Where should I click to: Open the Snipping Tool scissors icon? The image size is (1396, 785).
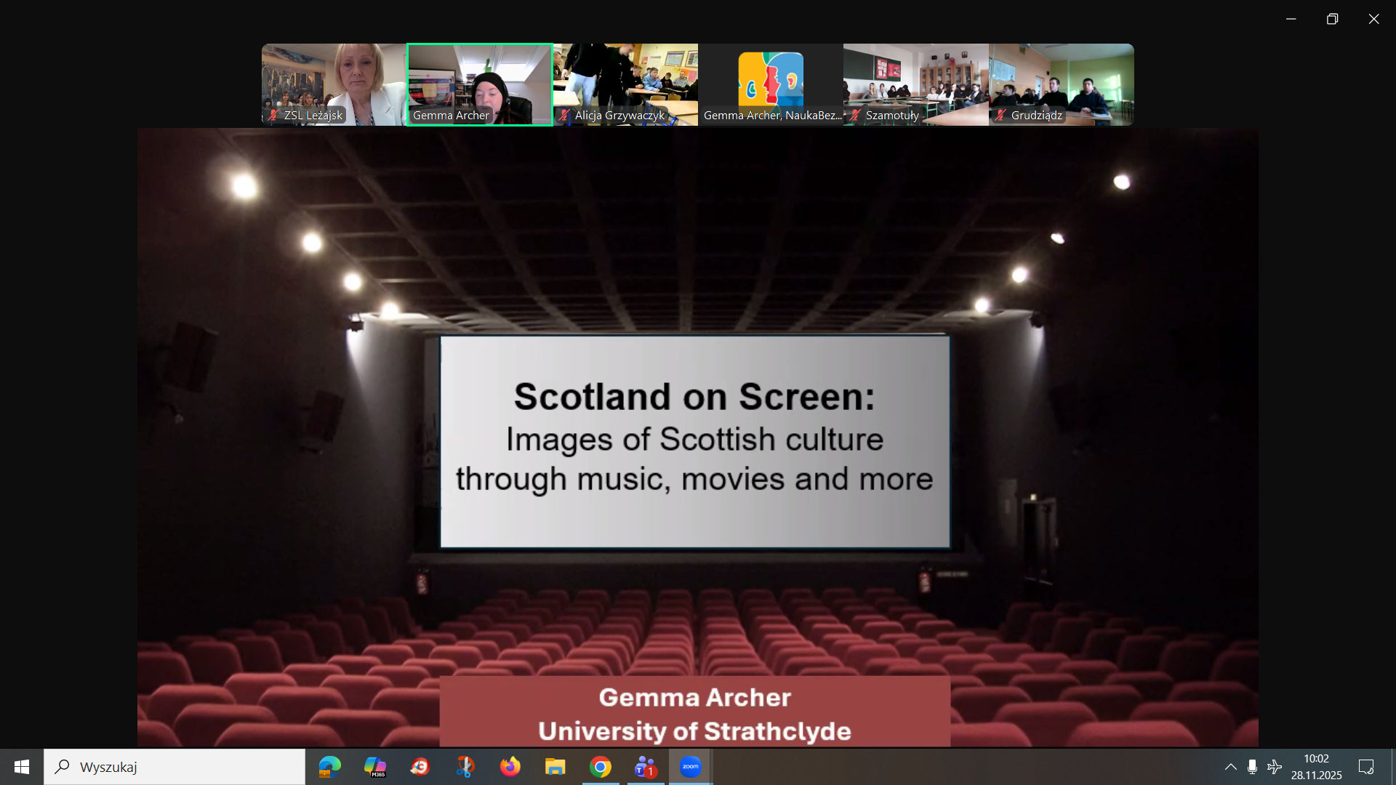[465, 767]
